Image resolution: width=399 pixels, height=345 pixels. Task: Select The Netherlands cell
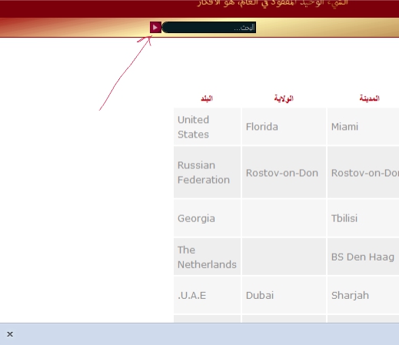pyautogui.click(x=207, y=257)
